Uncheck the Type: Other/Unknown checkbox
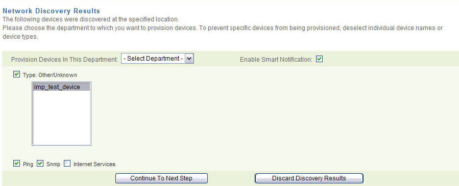Image resolution: width=459 pixels, height=186 pixels. [16, 75]
